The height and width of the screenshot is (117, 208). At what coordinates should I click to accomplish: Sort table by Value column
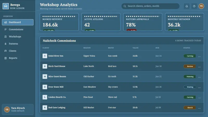tap(135, 48)
